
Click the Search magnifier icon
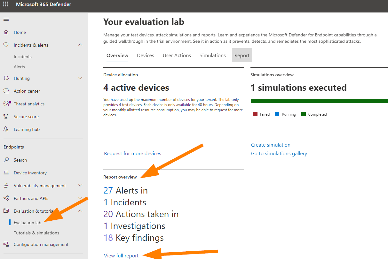[x=6, y=160]
